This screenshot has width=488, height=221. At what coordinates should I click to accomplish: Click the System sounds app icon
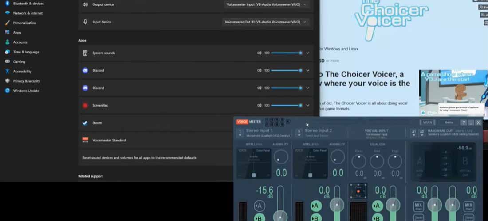pyautogui.click(x=85, y=53)
